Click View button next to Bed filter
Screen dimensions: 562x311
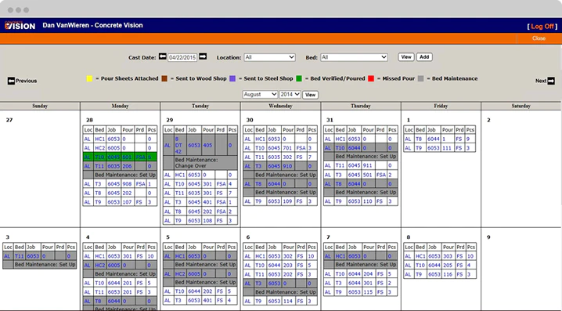click(x=406, y=57)
